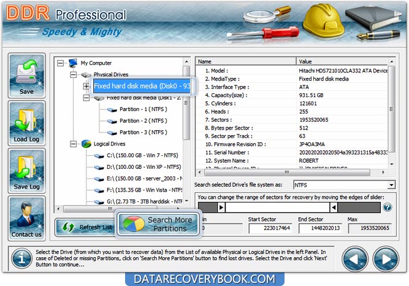
Task: Click the Name column header
Action: click(x=246, y=61)
